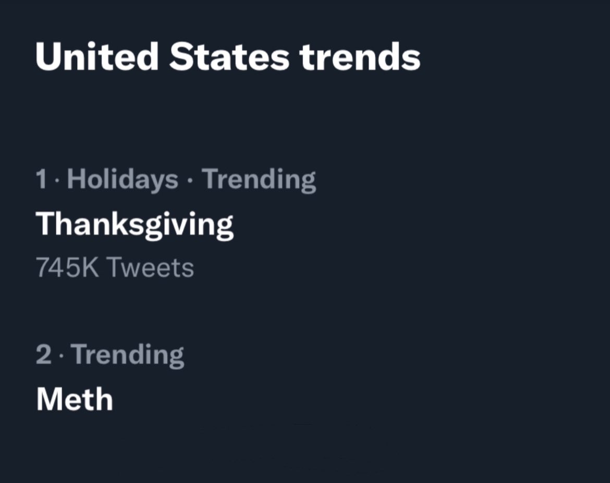Click the "745K" number
610x483 pixels.
[x=68, y=268]
